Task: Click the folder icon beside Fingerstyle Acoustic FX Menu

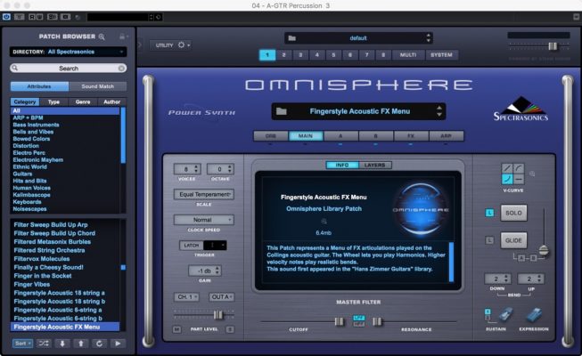Action: [282, 111]
